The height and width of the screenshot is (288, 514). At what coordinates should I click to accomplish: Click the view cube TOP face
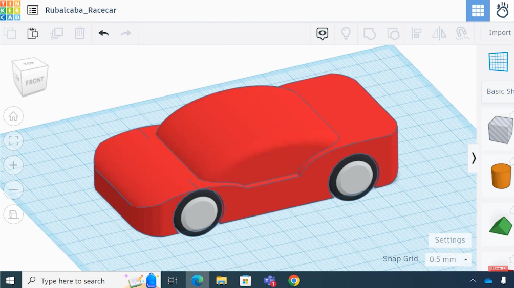29,63
